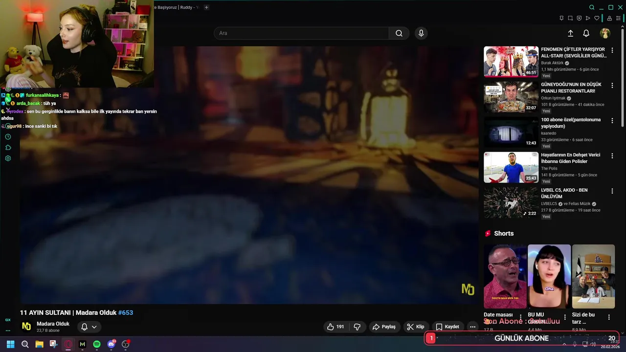Open GÜNEYDOĞU'NUN EN DÜŞÜK PUANLI thumbnail
626x352 pixels.
tap(511, 97)
